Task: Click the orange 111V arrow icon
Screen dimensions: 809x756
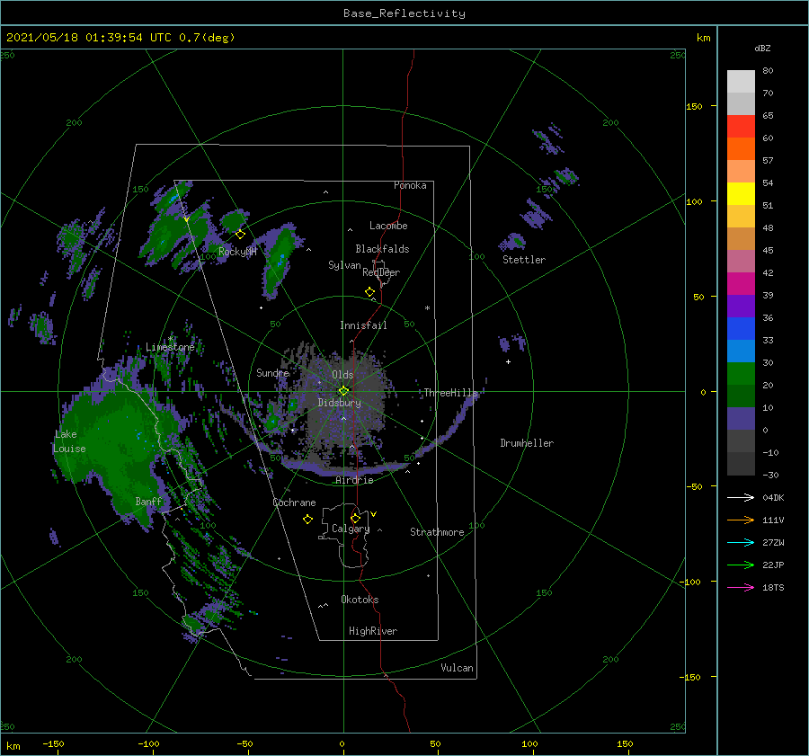Action: [741, 520]
